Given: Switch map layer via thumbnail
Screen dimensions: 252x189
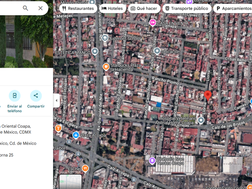Looking at the screenshot, I should coord(70,181).
